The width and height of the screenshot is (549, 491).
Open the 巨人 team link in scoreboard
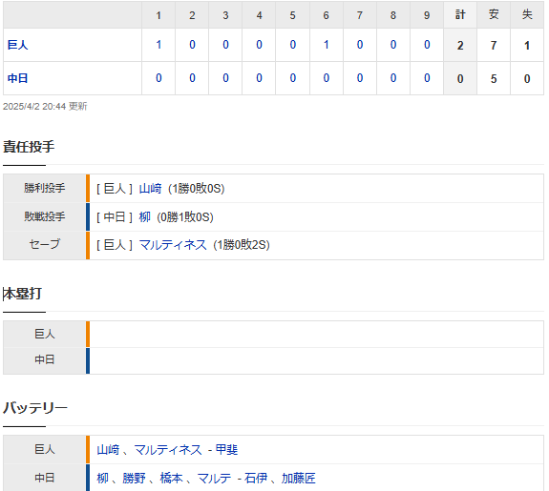tap(17, 45)
